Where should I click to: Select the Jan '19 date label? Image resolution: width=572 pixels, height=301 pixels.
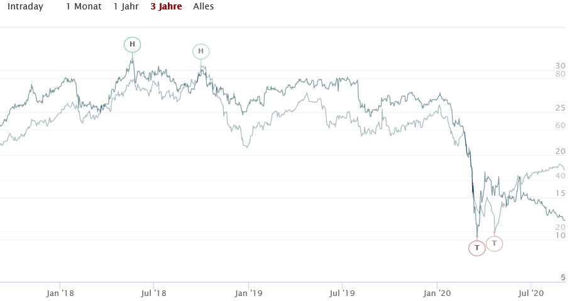coord(248,292)
